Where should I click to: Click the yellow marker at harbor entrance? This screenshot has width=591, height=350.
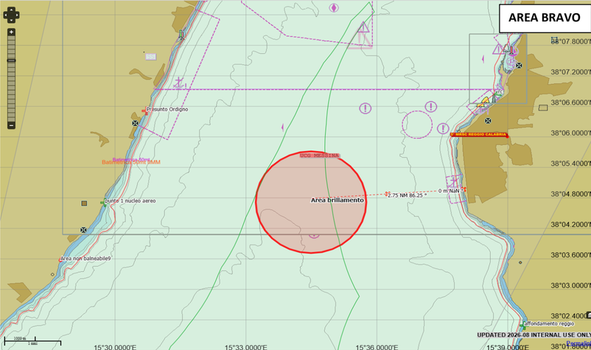coord(485,100)
